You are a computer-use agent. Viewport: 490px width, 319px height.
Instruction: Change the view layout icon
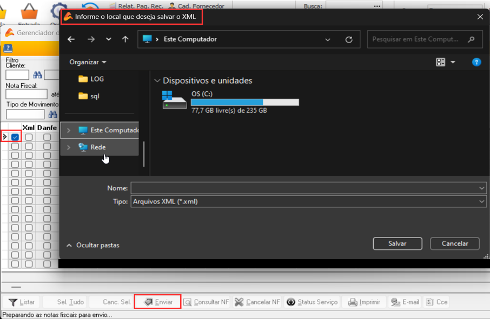pyautogui.click(x=441, y=62)
